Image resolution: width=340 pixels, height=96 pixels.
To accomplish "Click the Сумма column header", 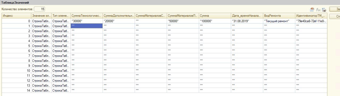I will 215,16.
